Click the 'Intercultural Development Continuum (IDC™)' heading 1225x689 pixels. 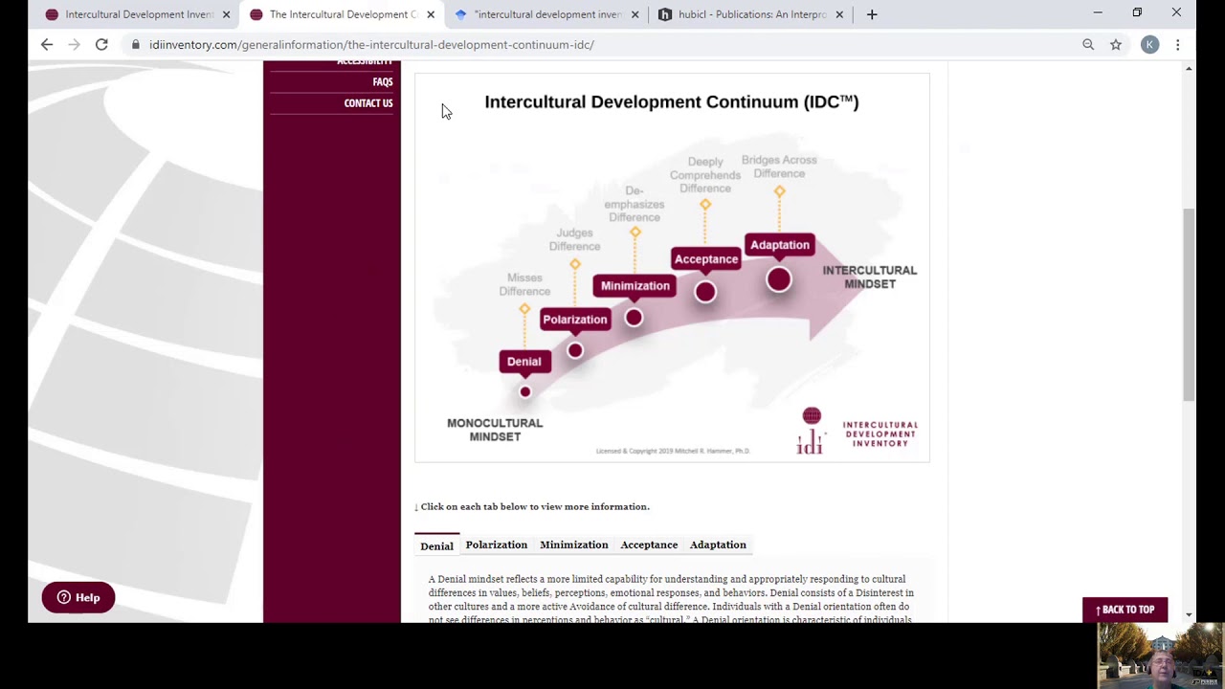point(672,101)
